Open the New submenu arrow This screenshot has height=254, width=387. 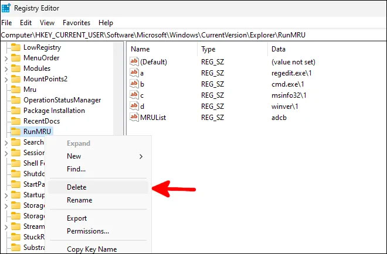[x=141, y=156]
